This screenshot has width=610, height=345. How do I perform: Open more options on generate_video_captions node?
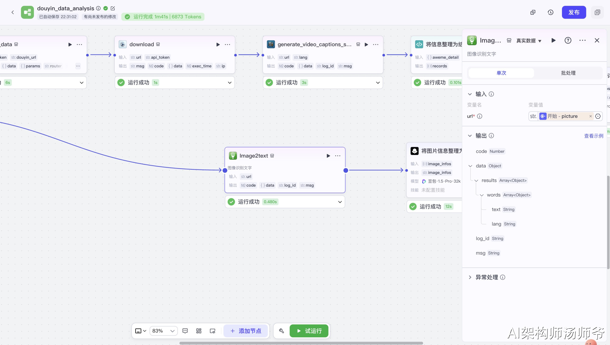tap(376, 45)
